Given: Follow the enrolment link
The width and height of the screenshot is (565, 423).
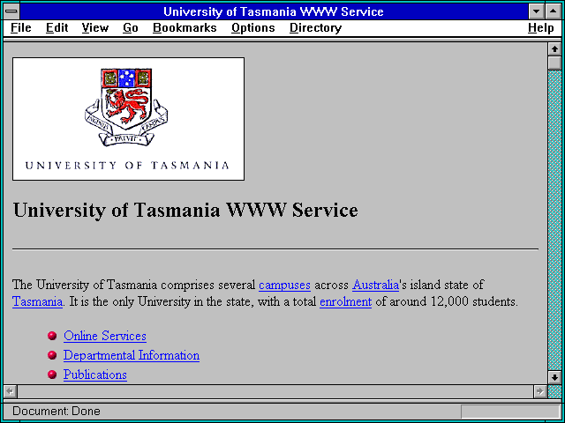Looking at the screenshot, I should pos(345,301).
